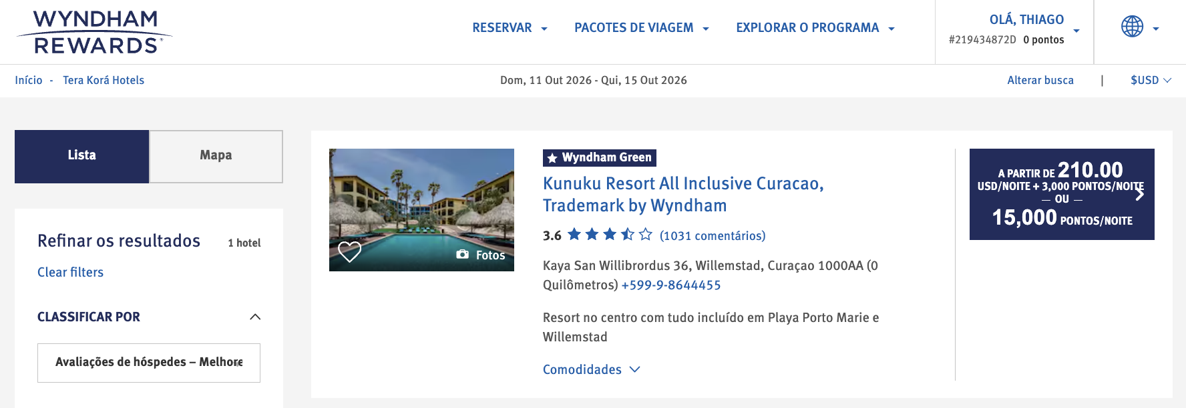Open the Avaliações de hóspedes sort box

tap(148, 363)
